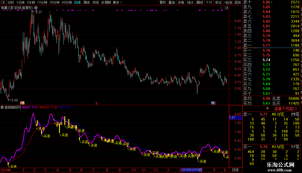This screenshot has height=173, width=302.
Task: Click the lightning icon beside 查看千档盘口
Action: tap(268, 109)
